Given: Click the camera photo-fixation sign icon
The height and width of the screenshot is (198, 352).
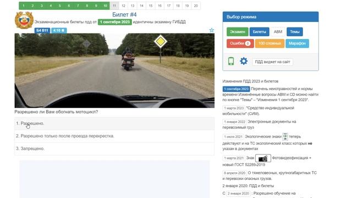Looking at the screenshot, I should click(x=263, y=158).
